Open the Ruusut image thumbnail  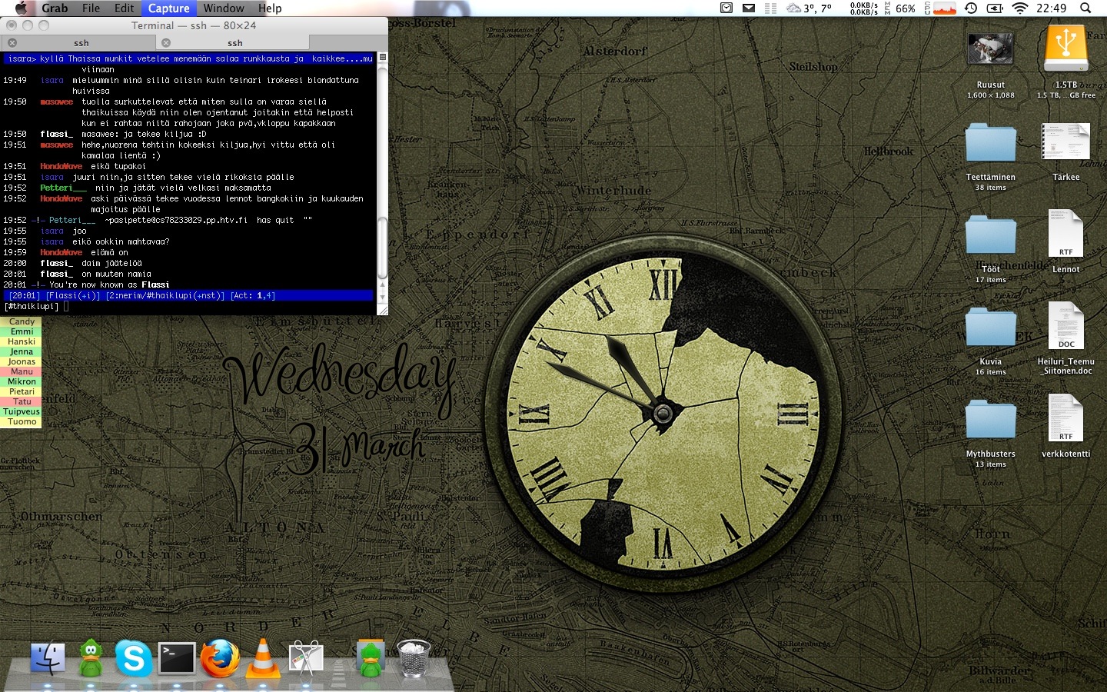tap(990, 50)
